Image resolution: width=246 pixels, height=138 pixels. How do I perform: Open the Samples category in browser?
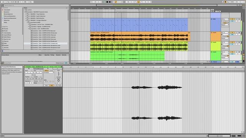click(x=6, y=45)
